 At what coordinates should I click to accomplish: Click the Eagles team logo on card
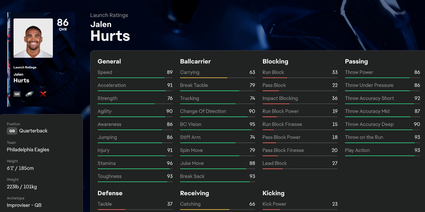pos(29,94)
